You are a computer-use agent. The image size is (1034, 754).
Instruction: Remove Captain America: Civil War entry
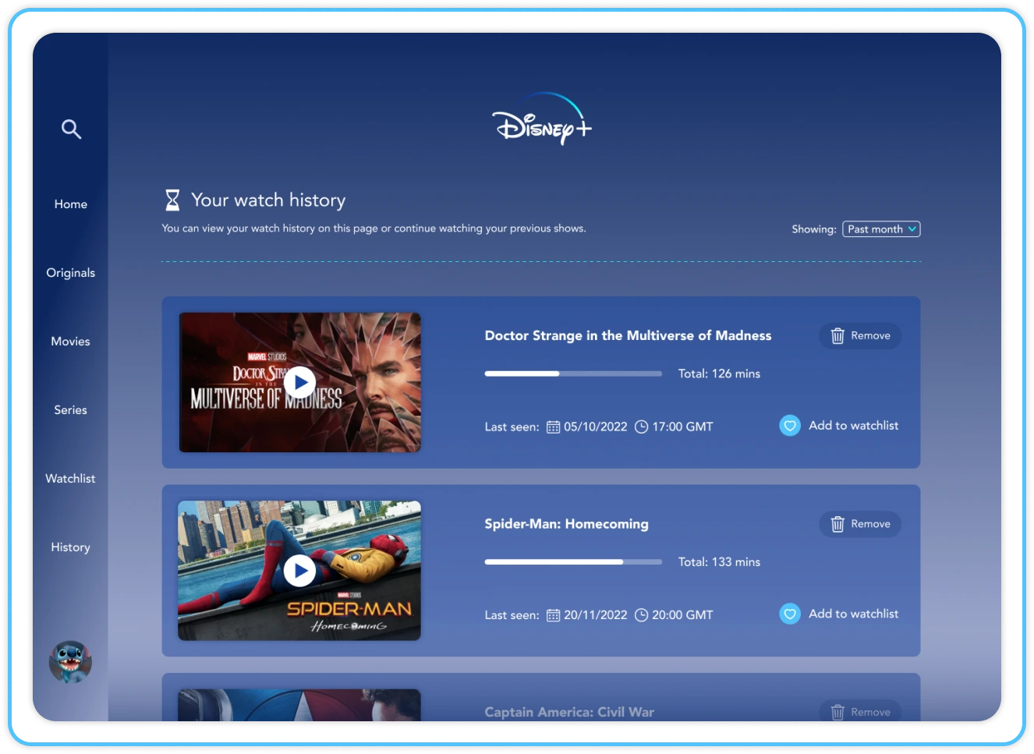(860, 712)
